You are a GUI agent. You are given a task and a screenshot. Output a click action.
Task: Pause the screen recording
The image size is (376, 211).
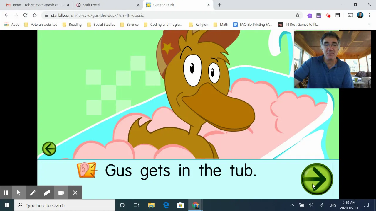[x=6, y=193]
